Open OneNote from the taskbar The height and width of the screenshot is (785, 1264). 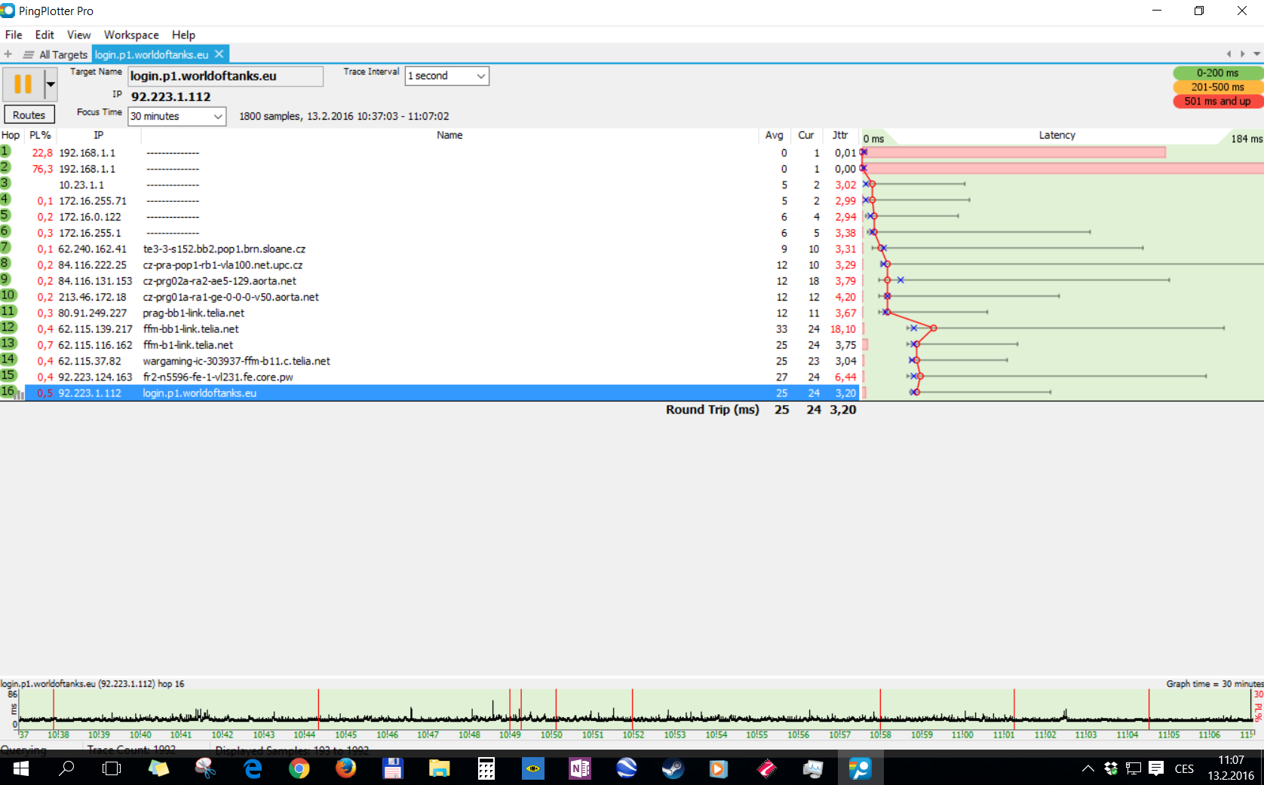tap(580, 768)
